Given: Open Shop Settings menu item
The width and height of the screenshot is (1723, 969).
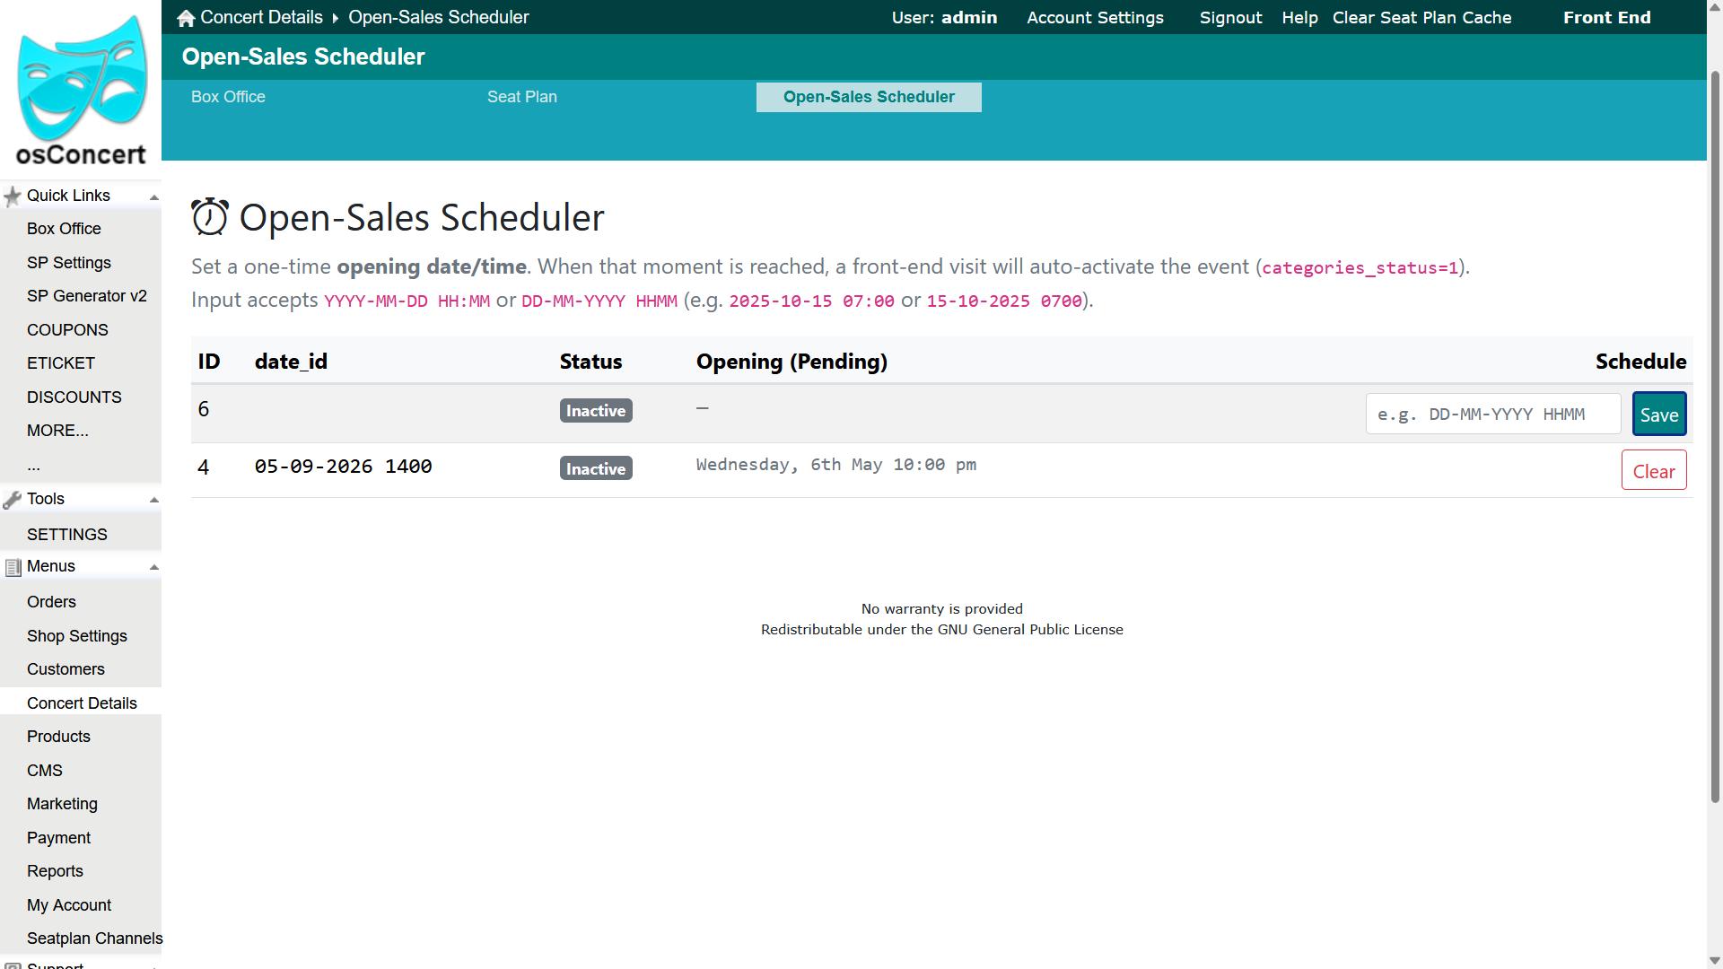Looking at the screenshot, I should (77, 636).
